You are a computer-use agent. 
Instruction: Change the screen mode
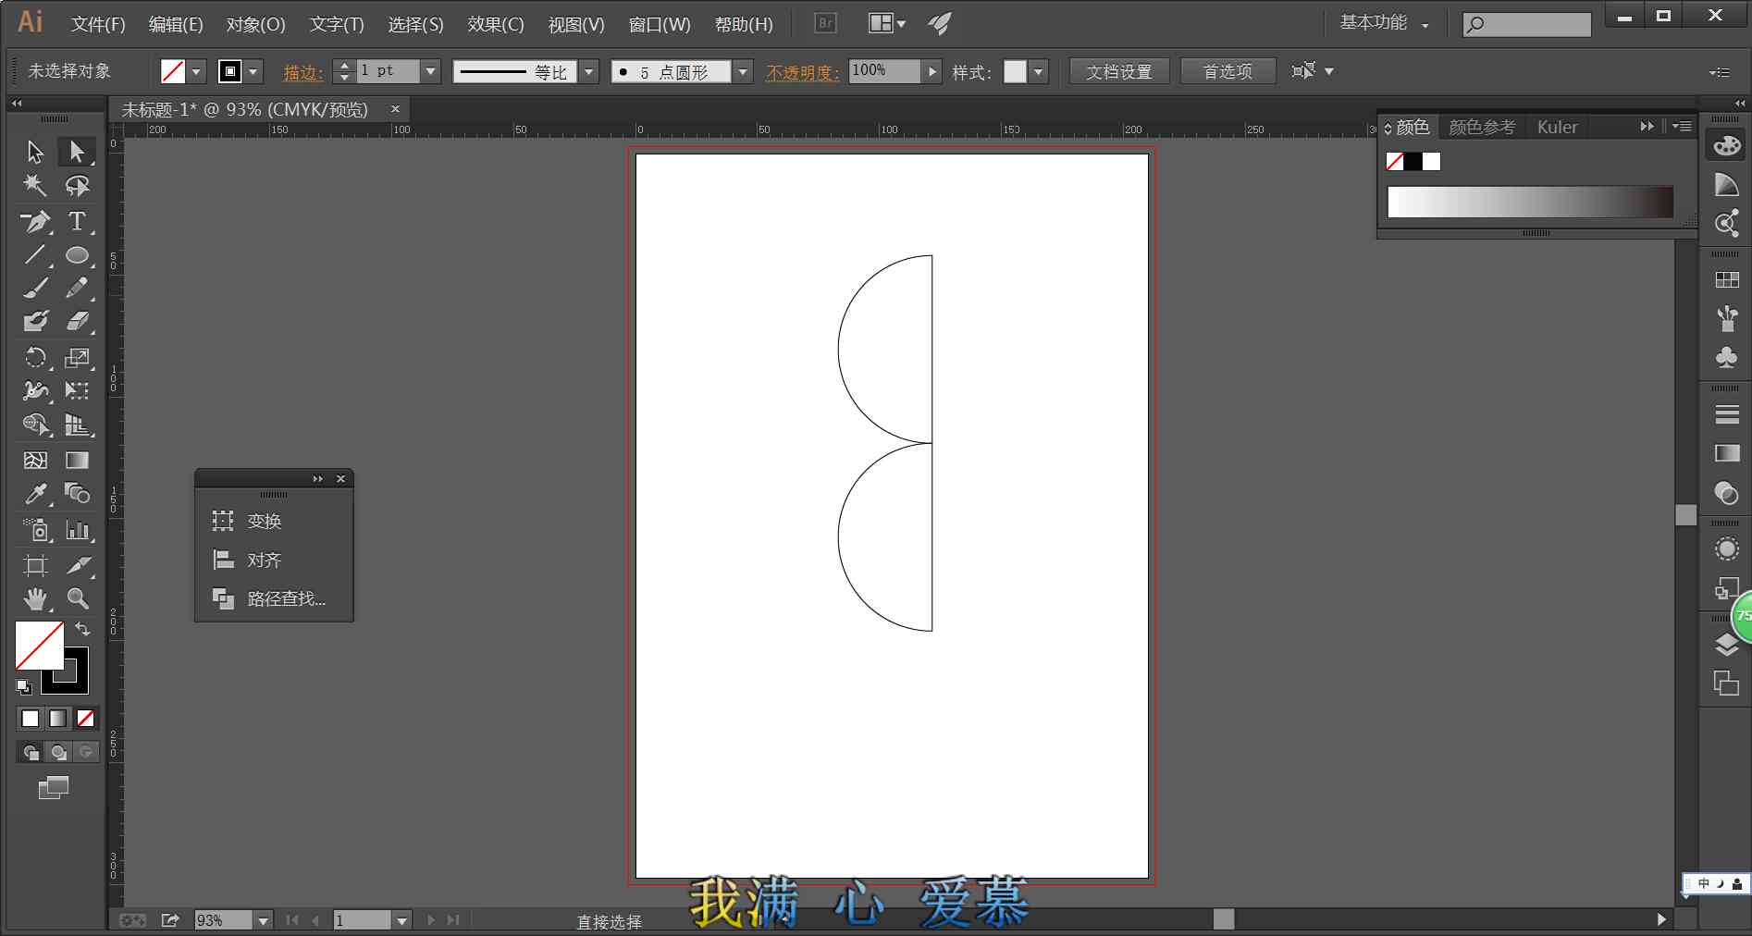[54, 788]
